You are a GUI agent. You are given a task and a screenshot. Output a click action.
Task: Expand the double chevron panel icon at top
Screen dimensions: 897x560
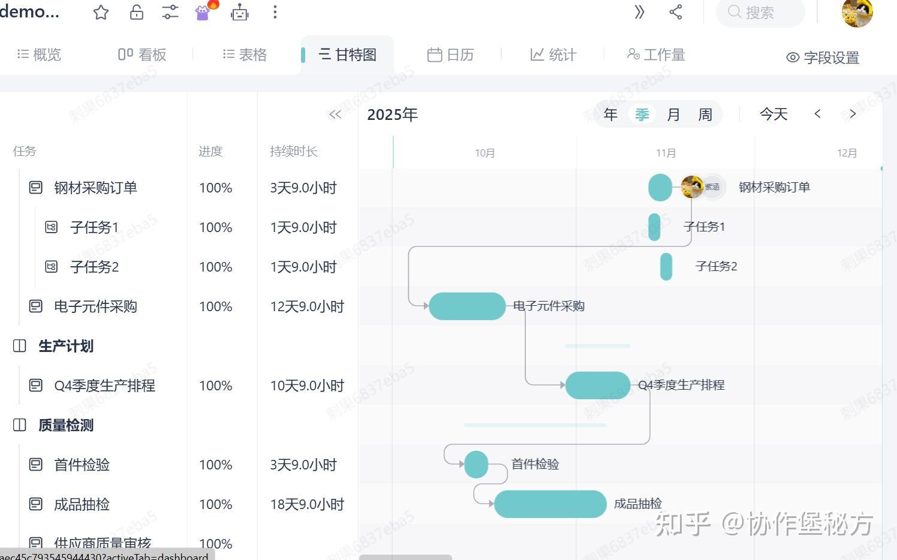(x=640, y=12)
